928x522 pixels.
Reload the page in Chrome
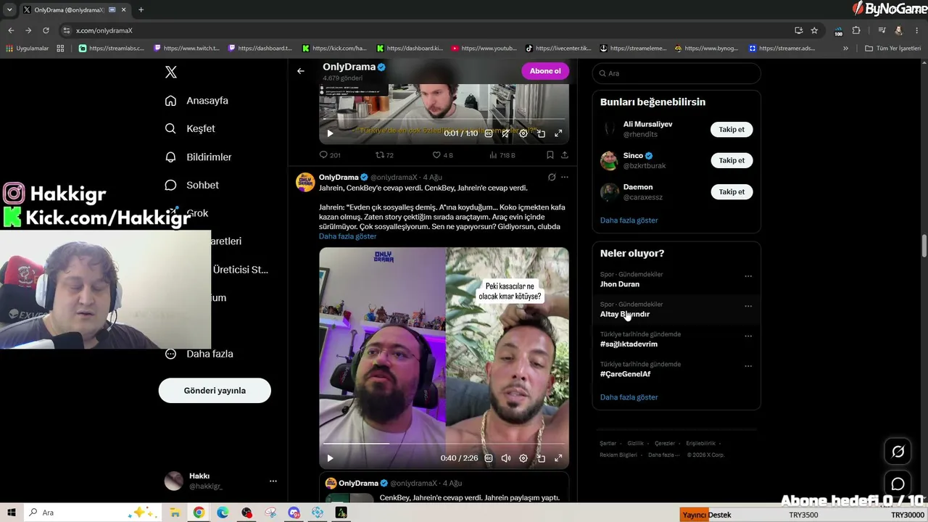46,30
